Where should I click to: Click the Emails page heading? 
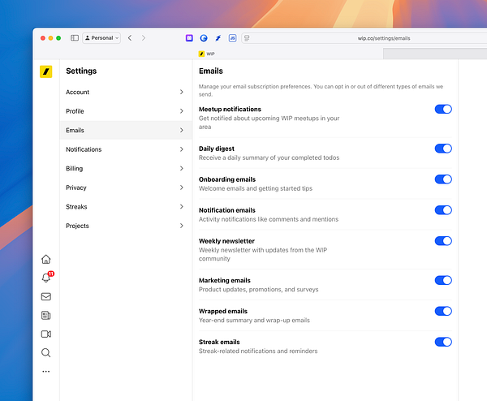tap(211, 71)
